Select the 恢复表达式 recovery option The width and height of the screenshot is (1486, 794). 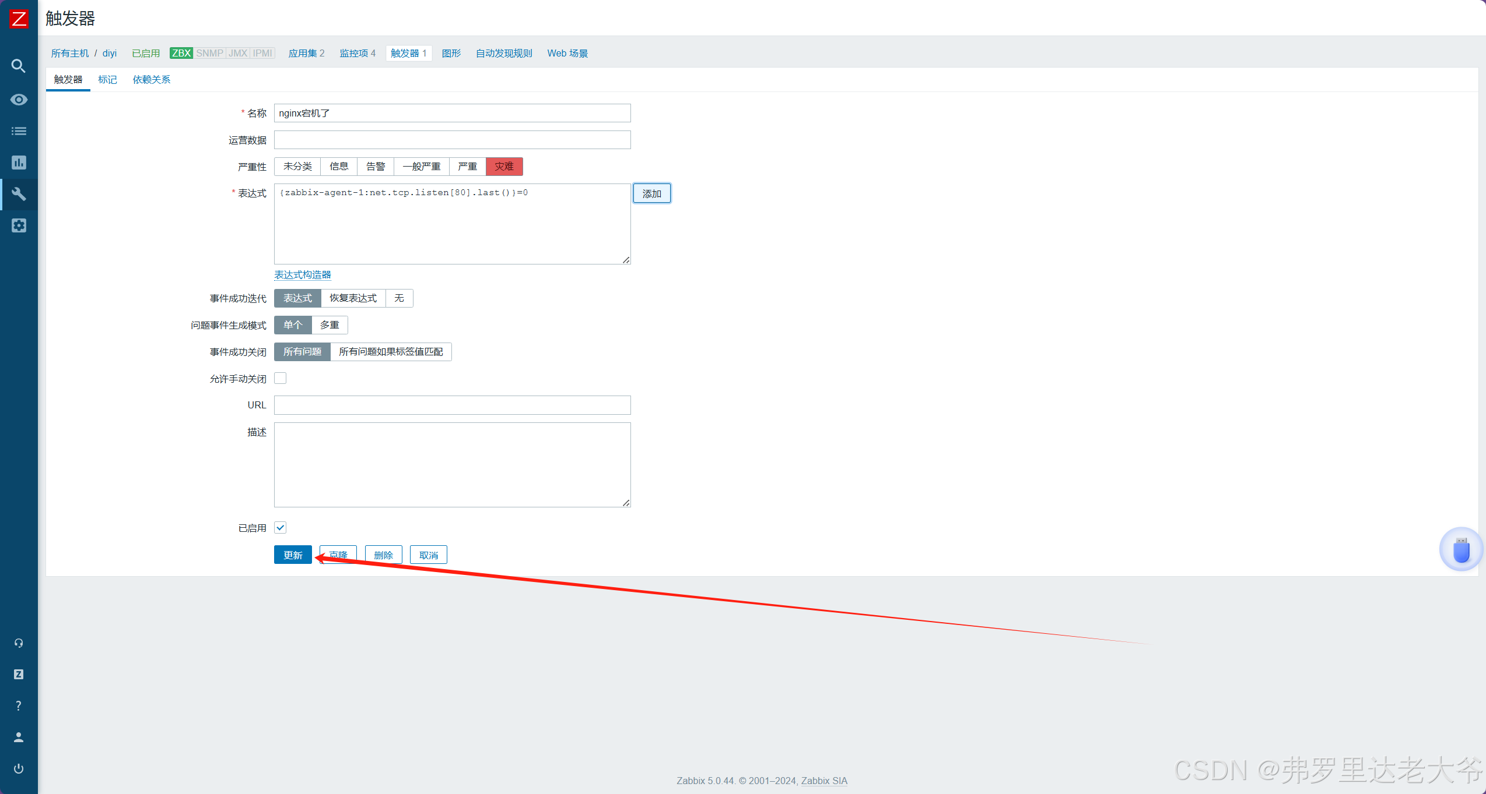pyautogui.click(x=353, y=298)
